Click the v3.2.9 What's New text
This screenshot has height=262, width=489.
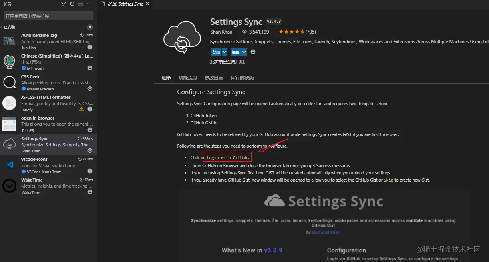click(273, 250)
